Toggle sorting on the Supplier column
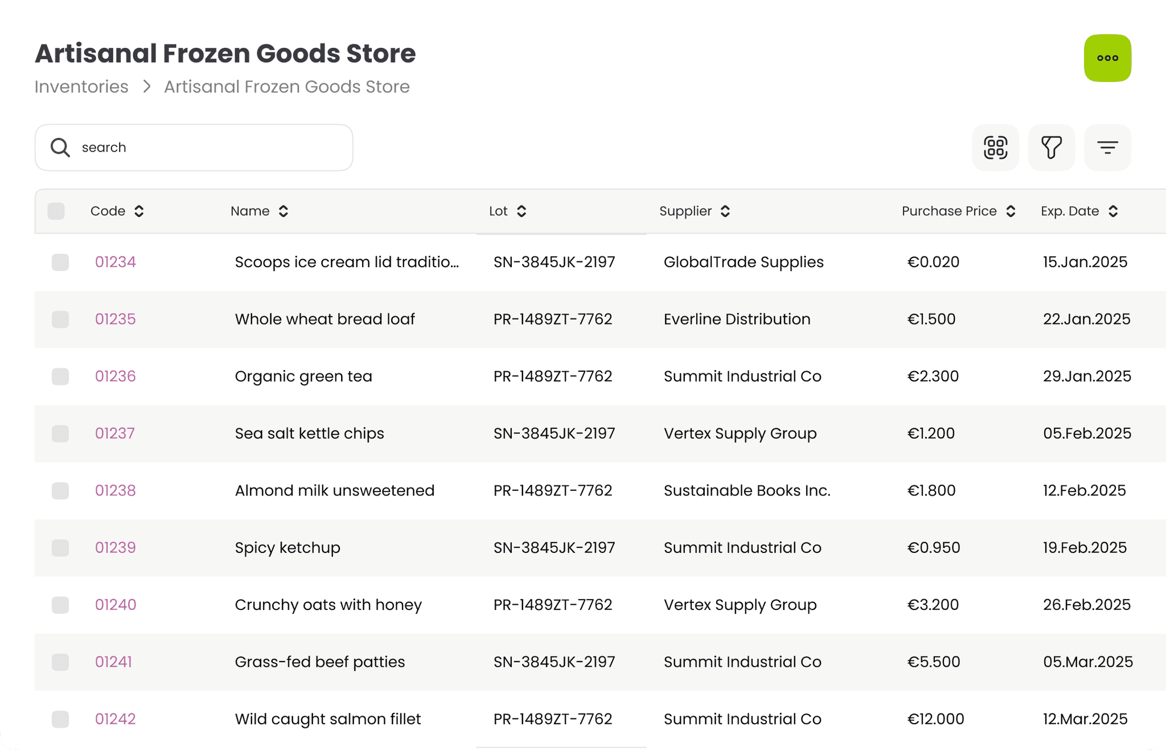The height and width of the screenshot is (750, 1166). pos(725,211)
